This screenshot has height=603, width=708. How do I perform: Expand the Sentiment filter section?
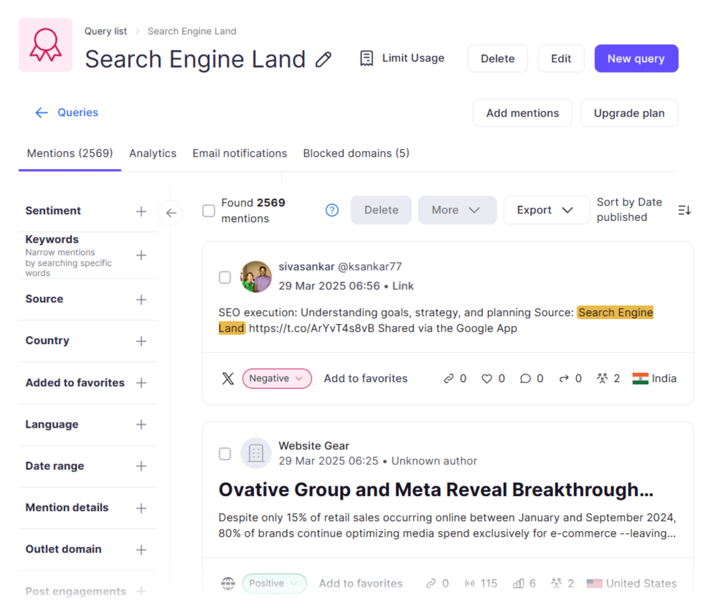[x=141, y=211]
